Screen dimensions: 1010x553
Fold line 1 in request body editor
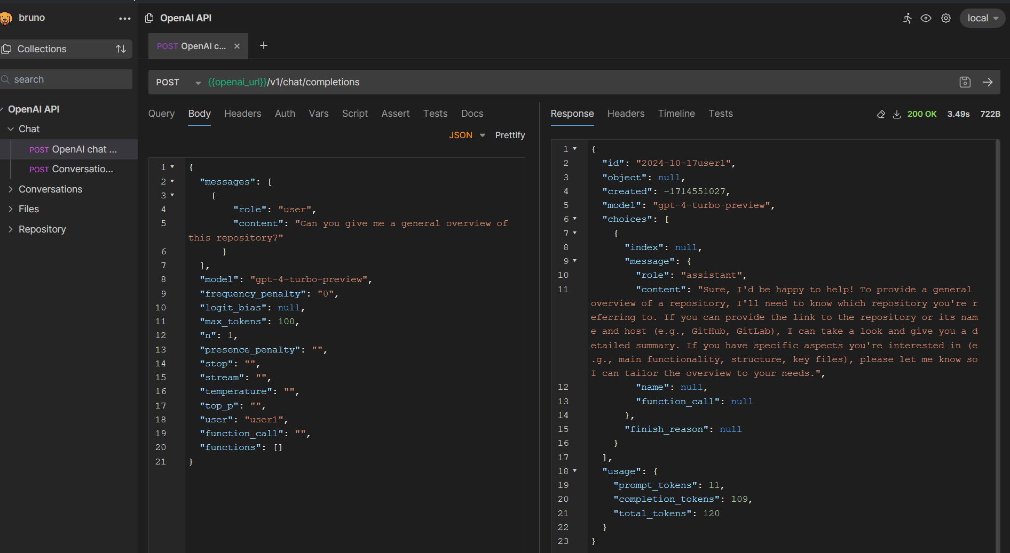tap(172, 167)
